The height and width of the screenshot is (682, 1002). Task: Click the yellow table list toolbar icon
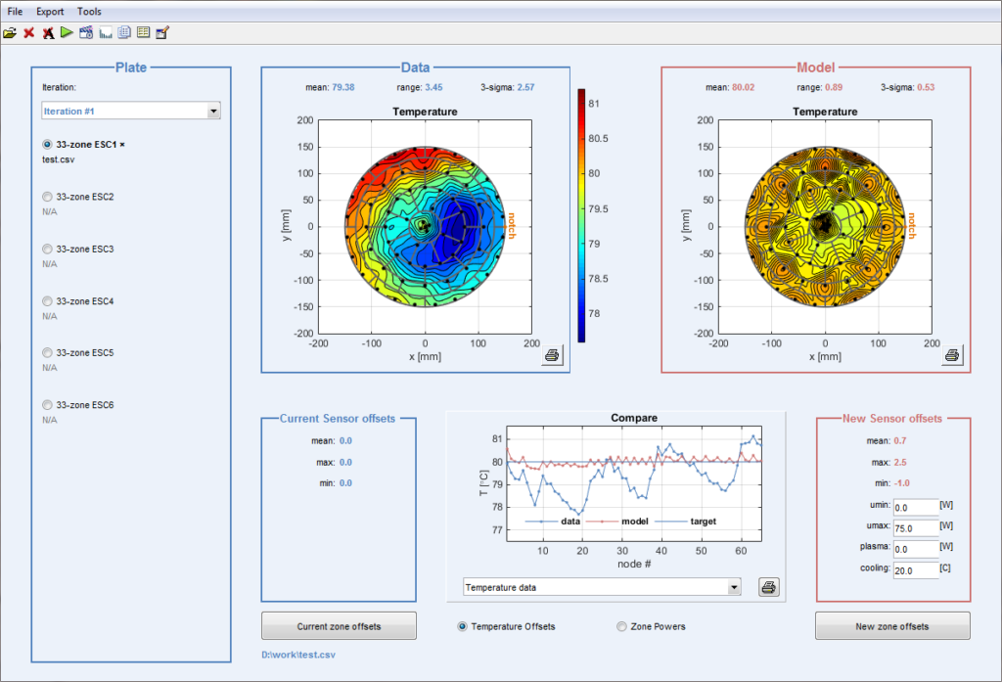(x=143, y=32)
